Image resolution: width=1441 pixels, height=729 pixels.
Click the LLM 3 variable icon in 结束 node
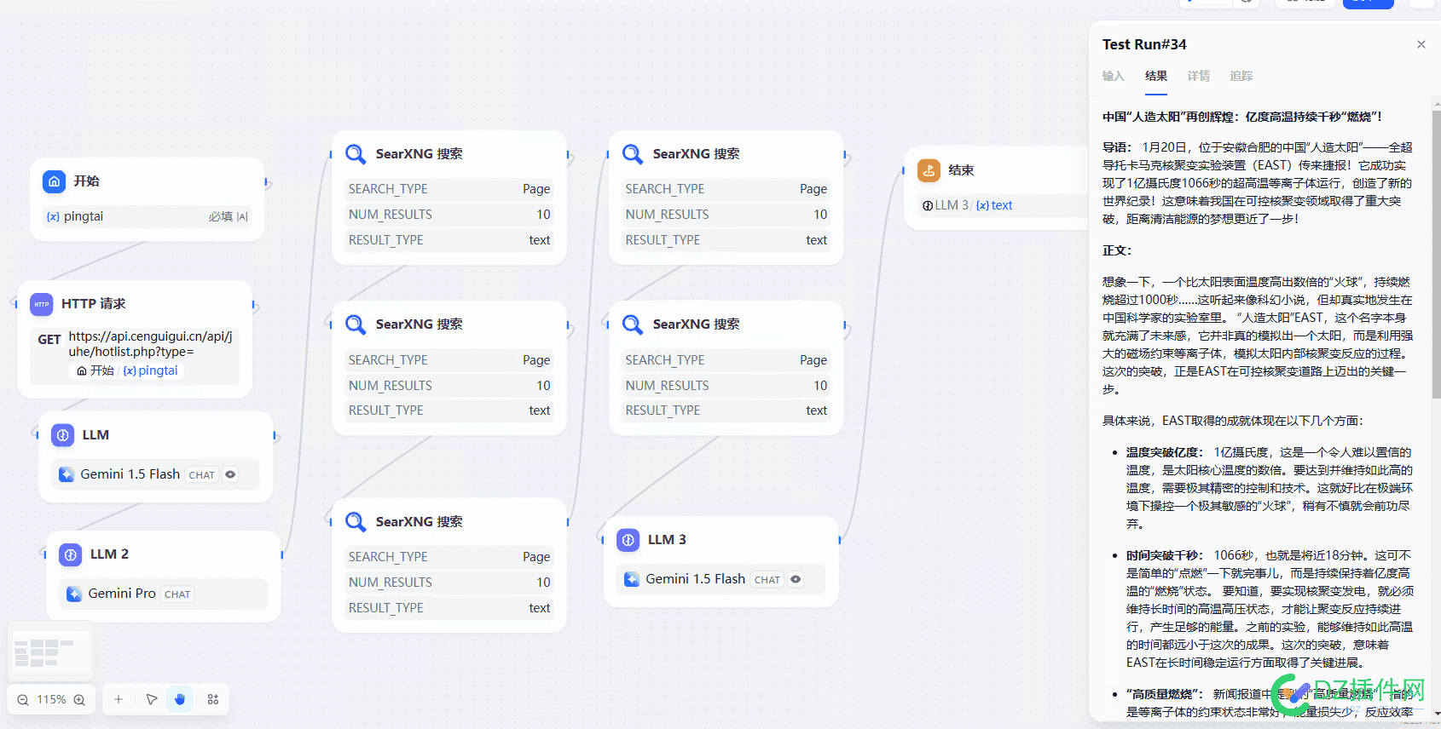[x=928, y=205]
